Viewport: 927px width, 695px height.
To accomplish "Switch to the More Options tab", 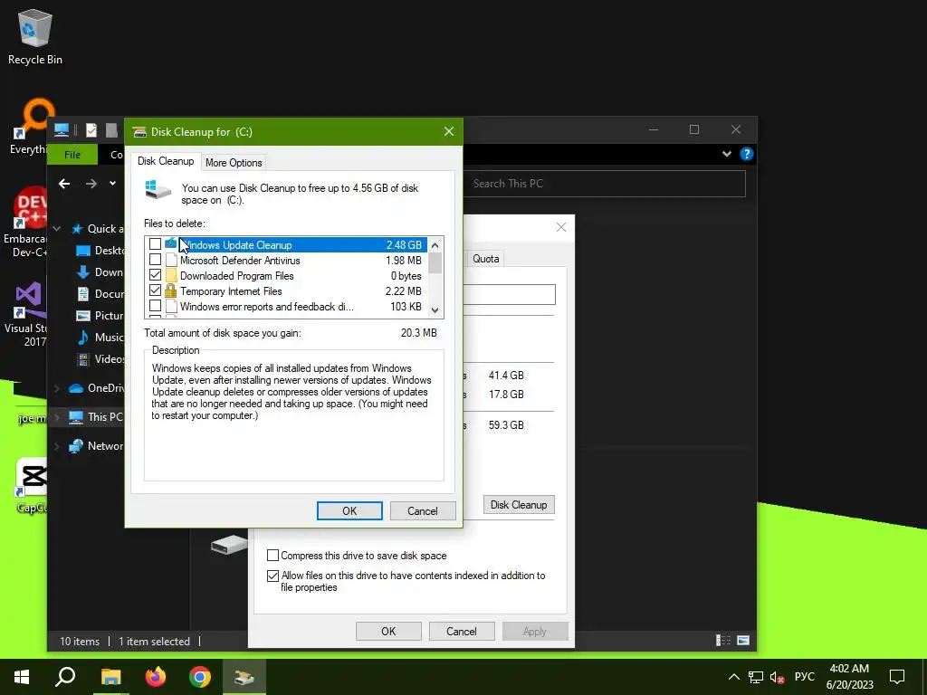I will click(234, 163).
